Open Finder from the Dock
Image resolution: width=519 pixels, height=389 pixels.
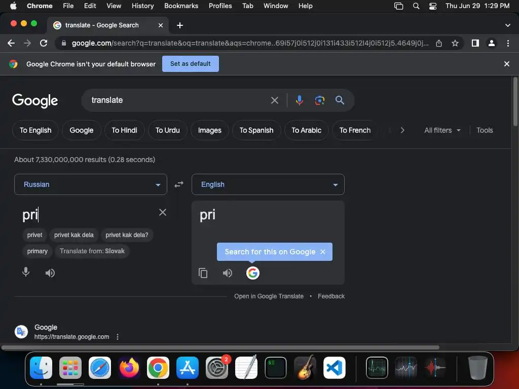(x=41, y=368)
